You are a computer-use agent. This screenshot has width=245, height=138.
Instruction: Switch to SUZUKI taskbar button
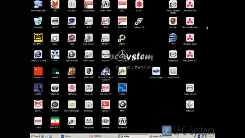tap(104, 136)
